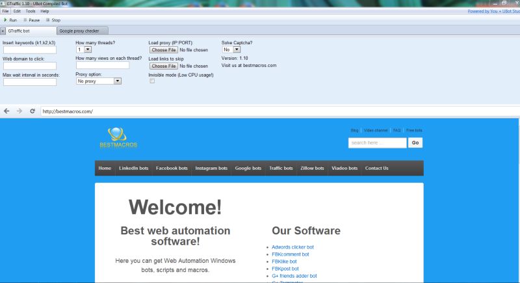This screenshot has height=283, width=520.
Task: Click the Stop toolbar button
Action: (53, 20)
